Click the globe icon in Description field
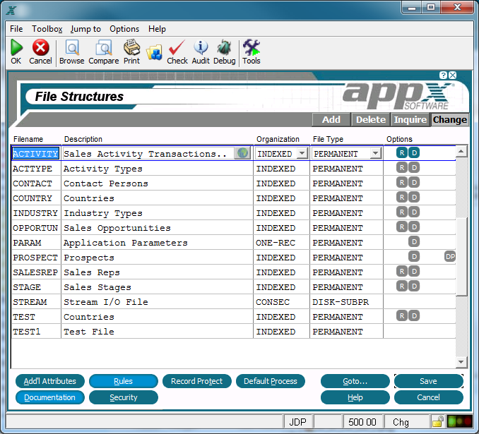The width and height of the screenshot is (479, 434). (242, 153)
